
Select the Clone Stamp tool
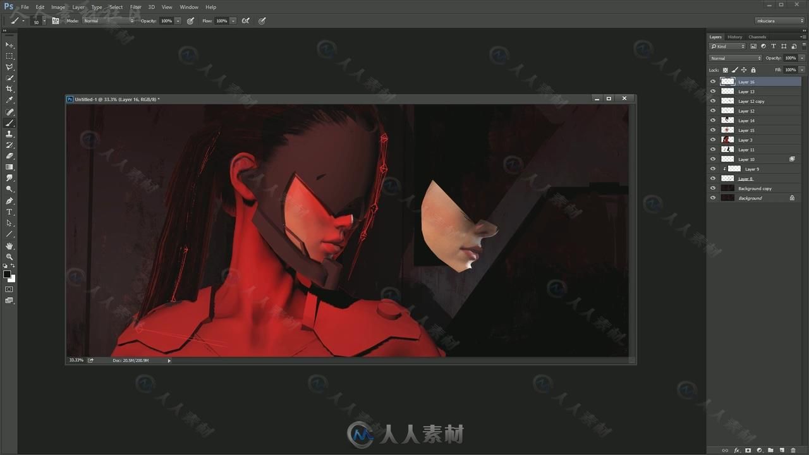tap(9, 134)
